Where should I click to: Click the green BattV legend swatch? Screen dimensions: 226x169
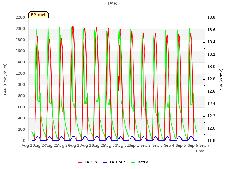132,163
